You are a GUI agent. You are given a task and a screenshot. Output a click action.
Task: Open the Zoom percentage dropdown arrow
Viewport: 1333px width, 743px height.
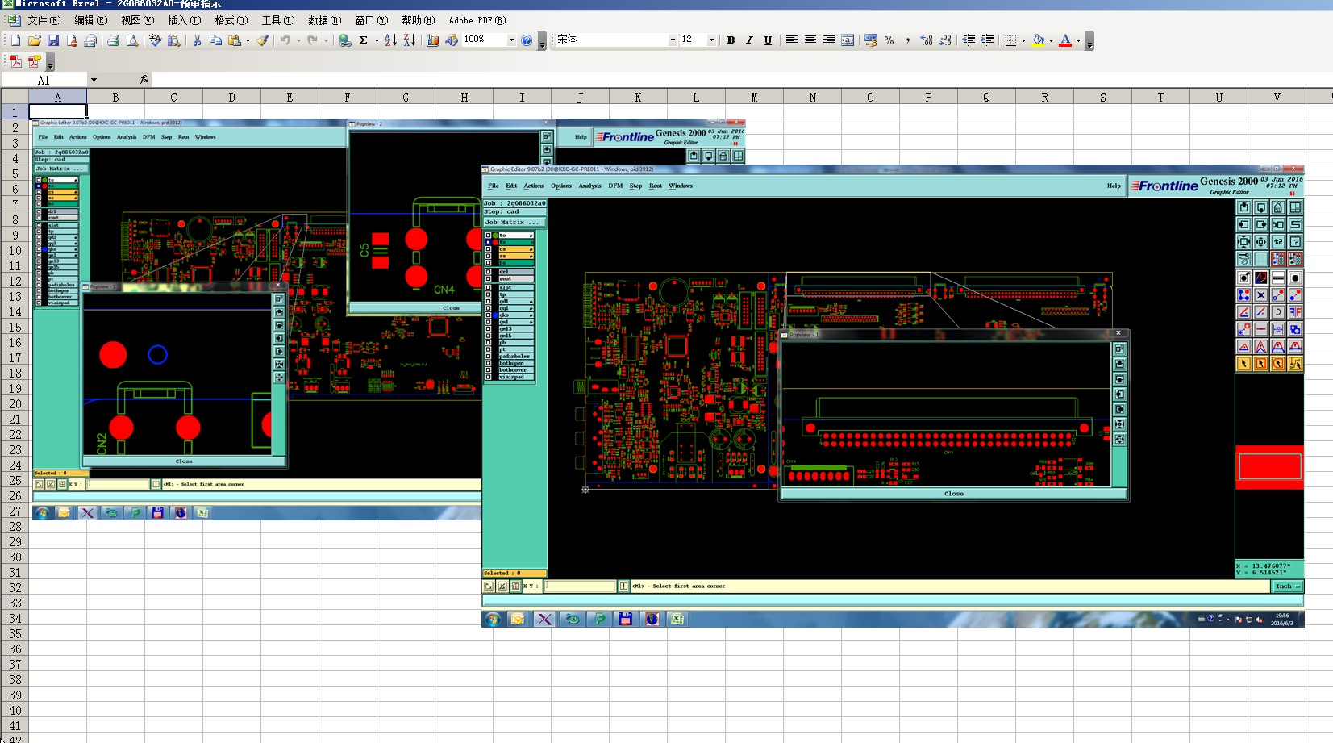(510, 40)
